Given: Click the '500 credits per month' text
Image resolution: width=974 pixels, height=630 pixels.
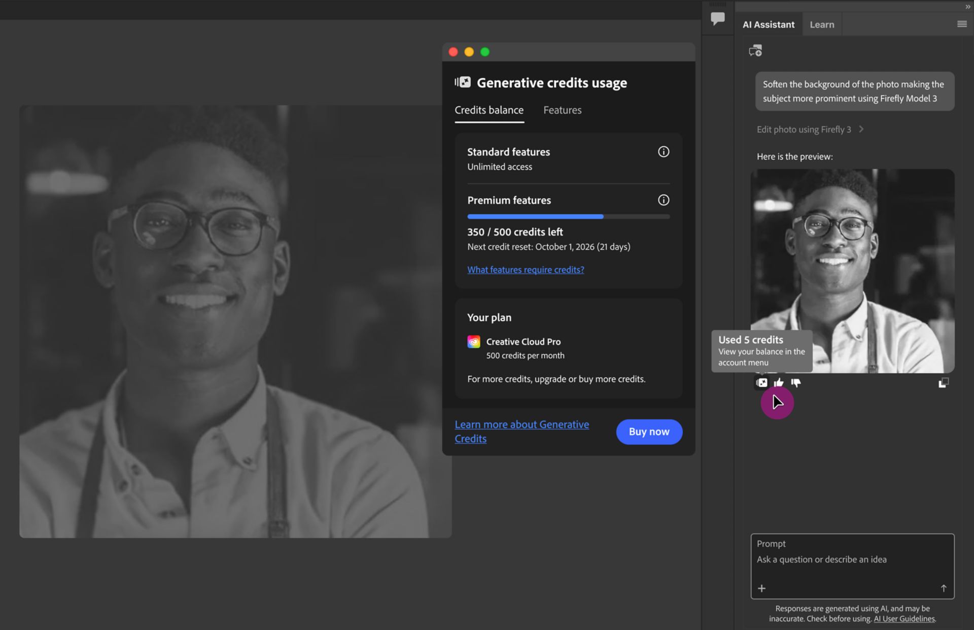Looking at the screenshot, I should pyautogui.click(x=525, y=355).
